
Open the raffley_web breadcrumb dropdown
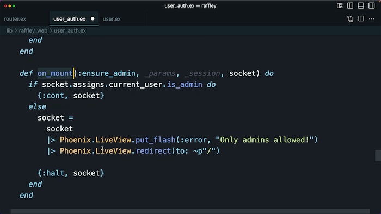coord(33,30)
